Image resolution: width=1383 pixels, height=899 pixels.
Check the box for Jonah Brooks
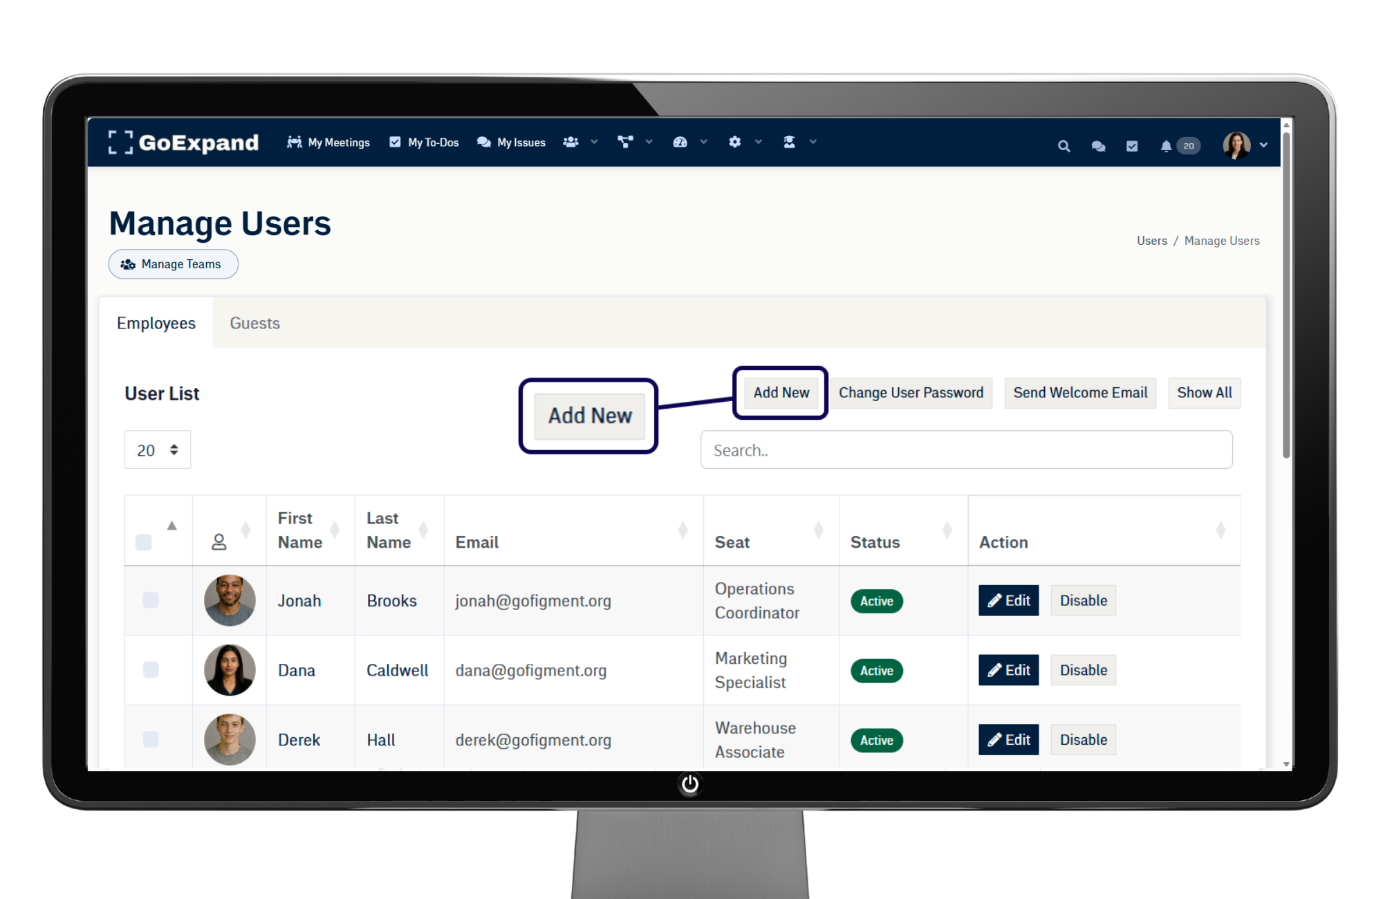click(151, 600)
